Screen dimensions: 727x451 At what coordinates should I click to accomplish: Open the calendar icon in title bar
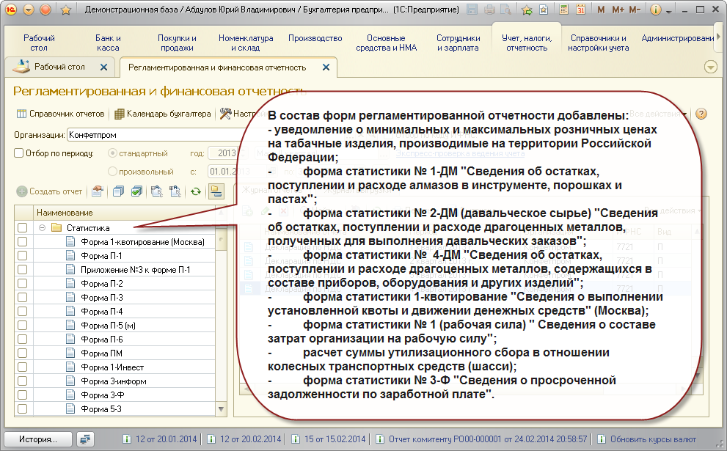click(580, 10)
